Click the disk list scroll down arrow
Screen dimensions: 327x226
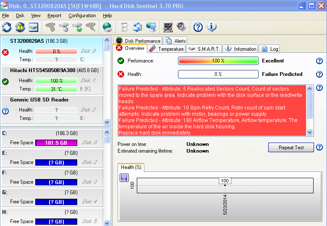(x=107, y=122)
